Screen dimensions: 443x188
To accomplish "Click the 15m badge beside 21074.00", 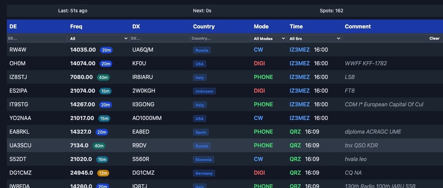I will pos(105,91).
